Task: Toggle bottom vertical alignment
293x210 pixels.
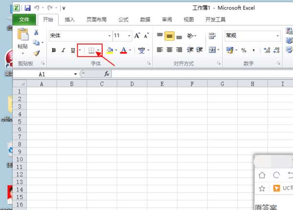Action: pos(179,36)
